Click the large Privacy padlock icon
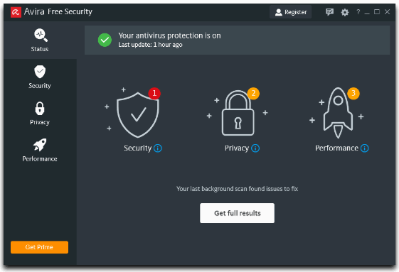Image resolution: width=399 pixels, height=272 pixels. click(238, 113)
